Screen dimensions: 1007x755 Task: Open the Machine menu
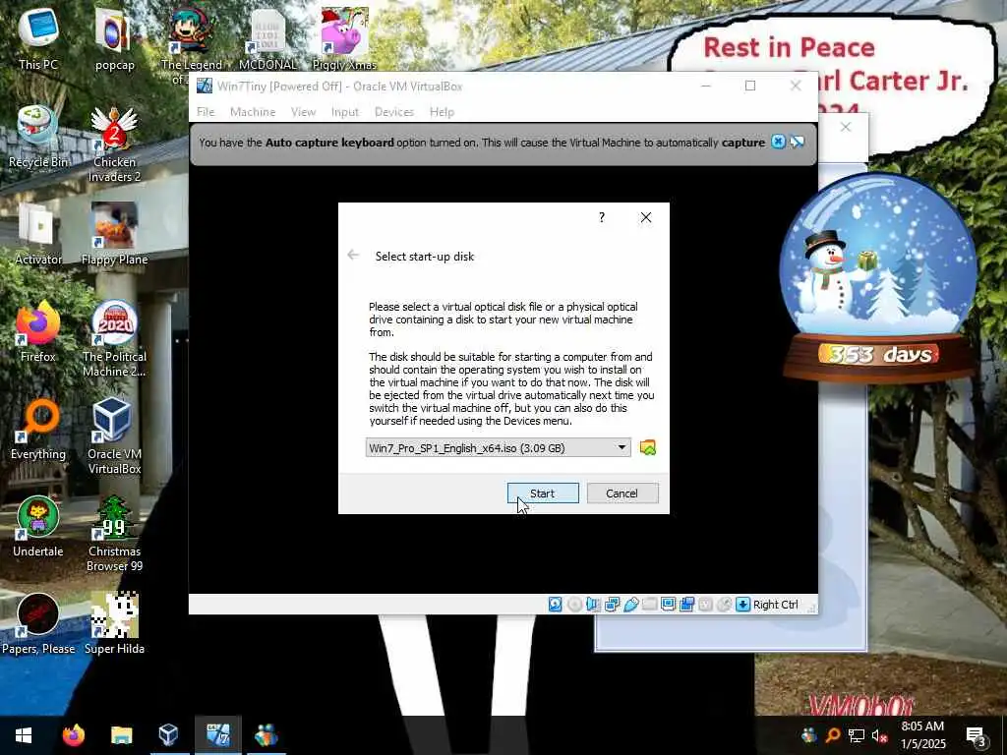[x=253, y=112]
